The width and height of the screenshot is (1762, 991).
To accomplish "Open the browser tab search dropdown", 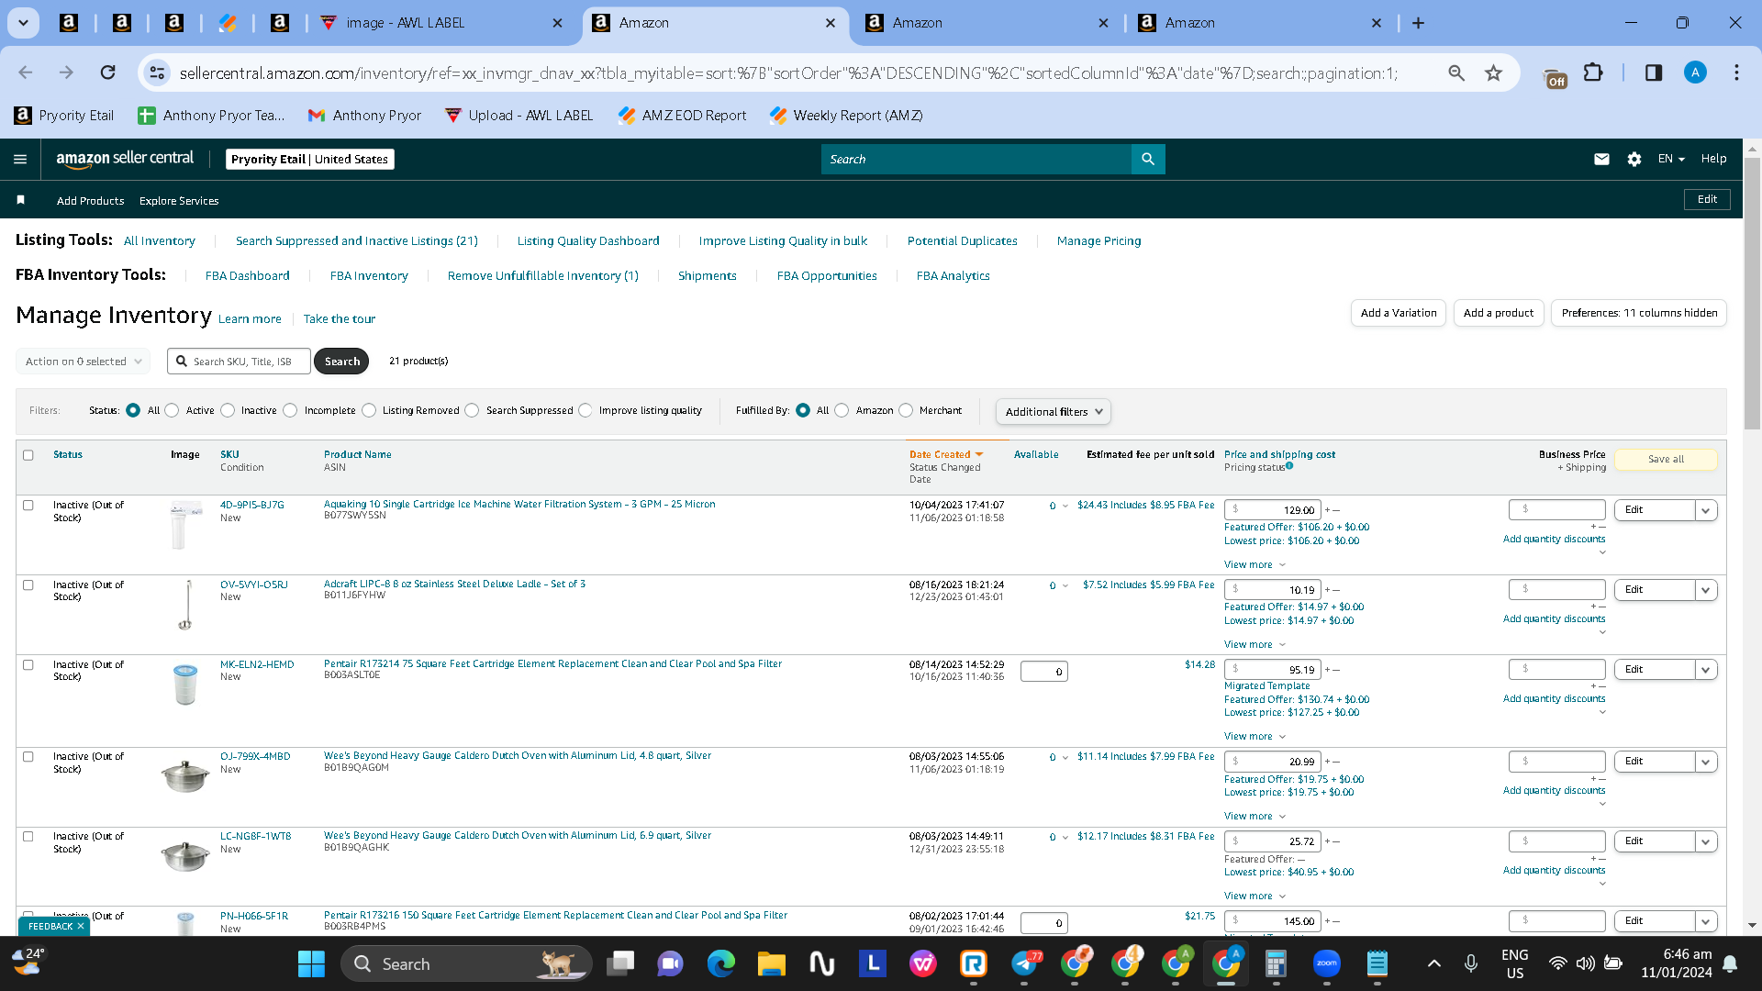I will coord(23,23).
